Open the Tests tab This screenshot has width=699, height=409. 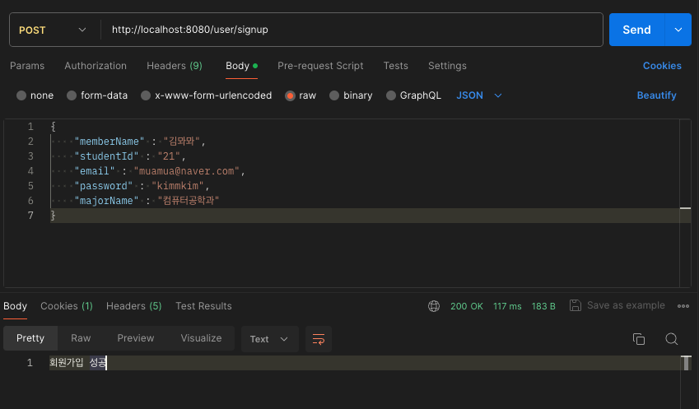point(395,66)
